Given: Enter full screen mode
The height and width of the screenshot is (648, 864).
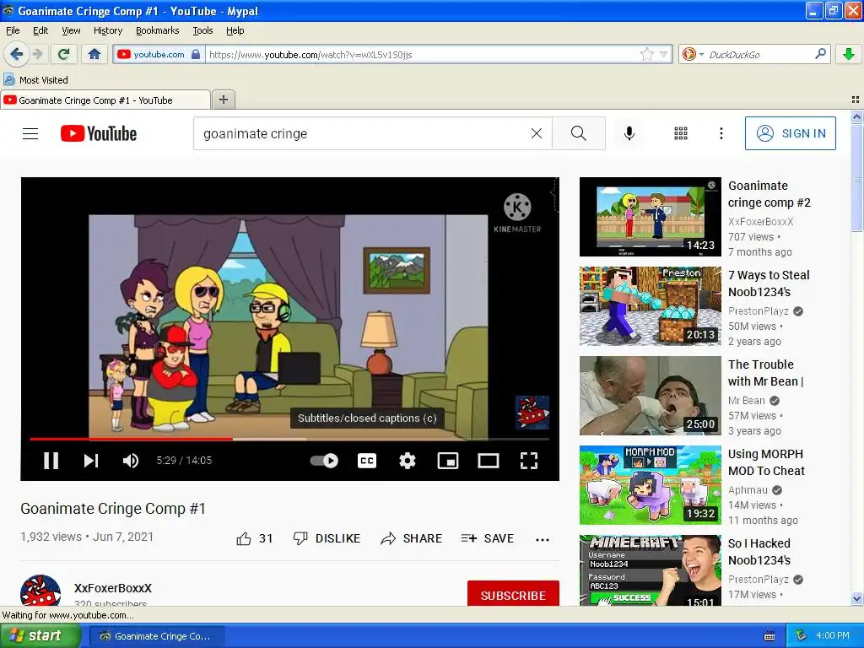Looking at the screenshot, I should click(529, 461).
